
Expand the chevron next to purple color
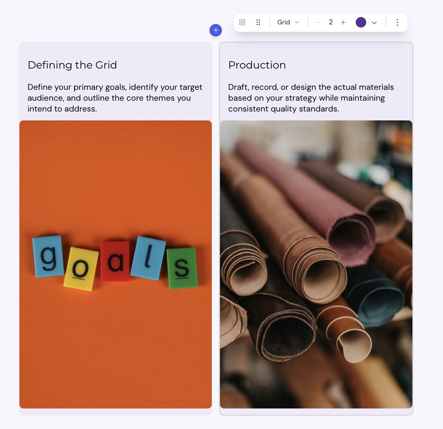(x=374, y=22)
